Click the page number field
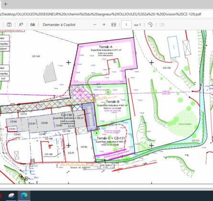 (126, 25)
